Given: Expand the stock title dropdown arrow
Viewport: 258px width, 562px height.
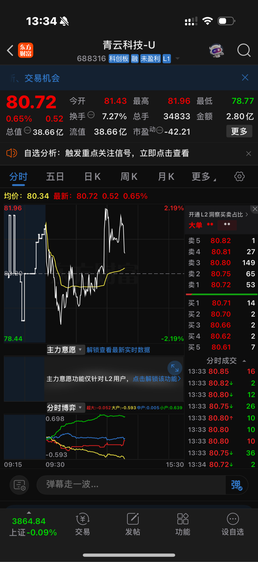Looking at the screenshot, I should point(177,59).
